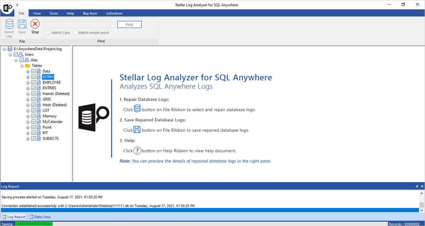Click the table icon beside ENTRIES
This screenshot has width=425, height=226.
tap(39, 88)
